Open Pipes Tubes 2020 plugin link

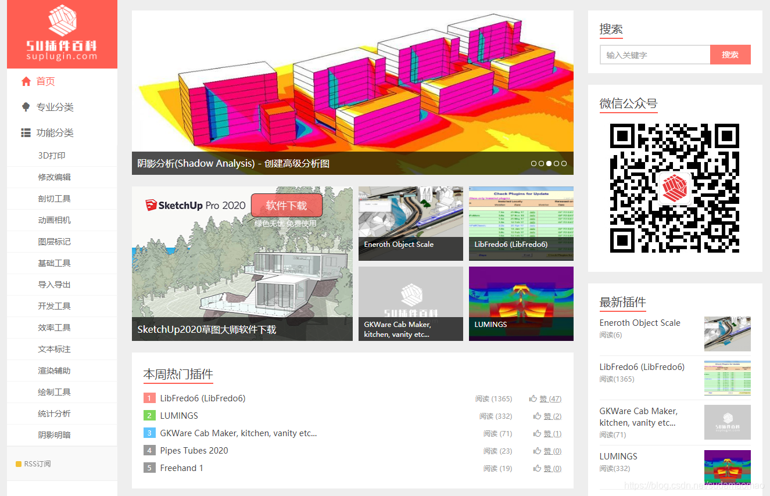coord(194,451)
